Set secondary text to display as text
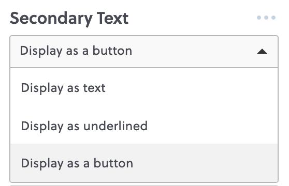The width and height of the screenshot is (289, 186). click(144, 88)
